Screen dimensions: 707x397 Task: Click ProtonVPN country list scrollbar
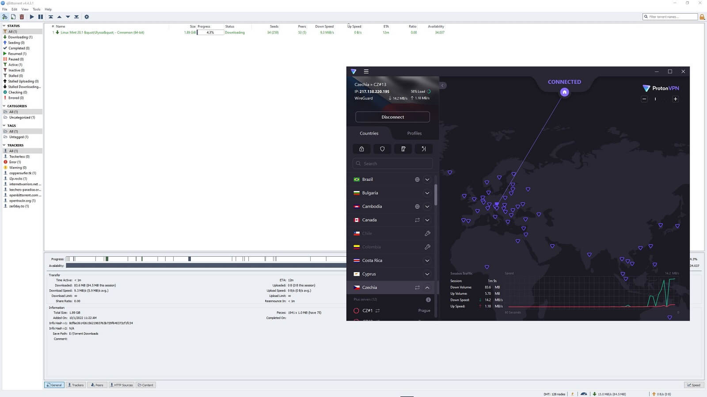click(436, 195)
